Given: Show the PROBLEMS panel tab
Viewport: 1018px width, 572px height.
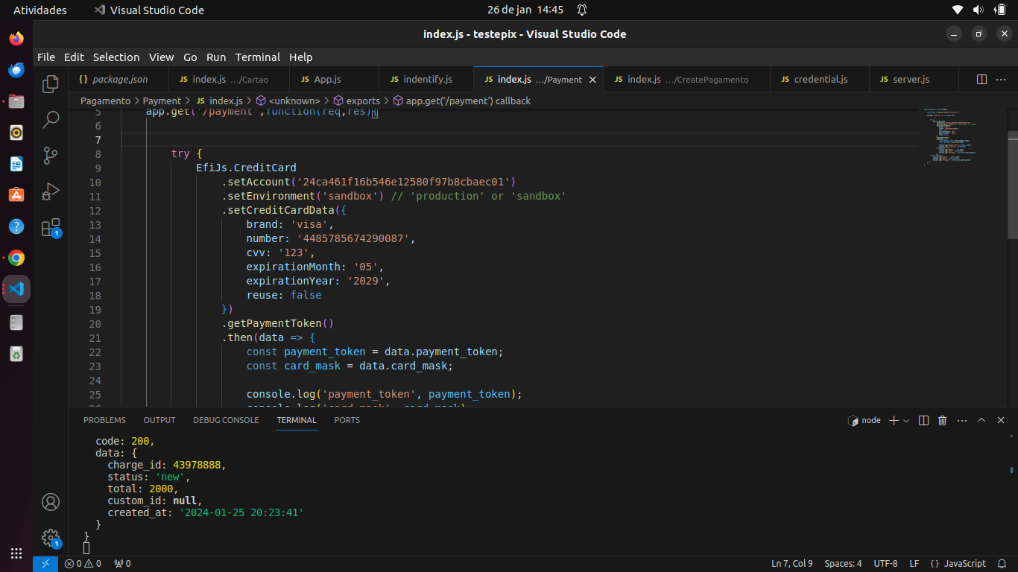Looking at the screenshot, I should click(104, 420).
